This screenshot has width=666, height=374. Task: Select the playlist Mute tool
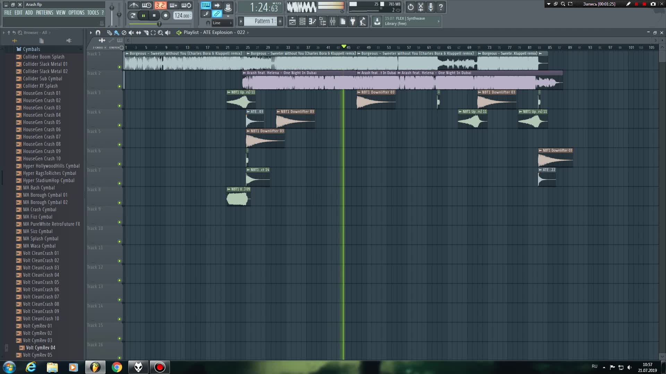[x=131, y=33]
